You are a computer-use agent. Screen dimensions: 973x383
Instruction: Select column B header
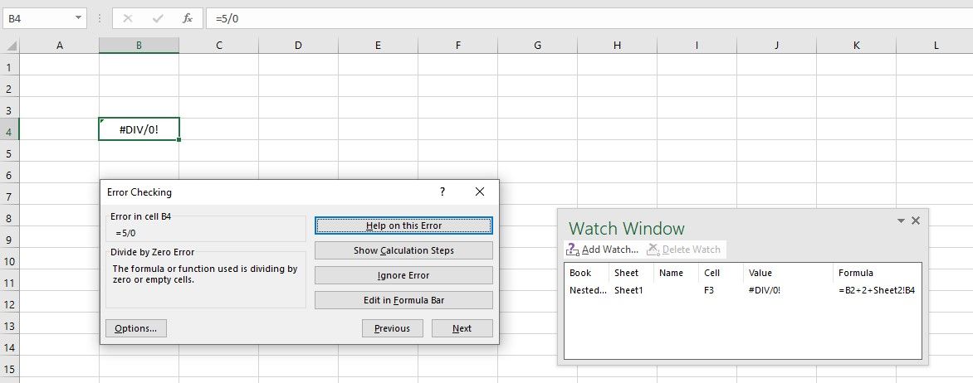pos(139,46)
